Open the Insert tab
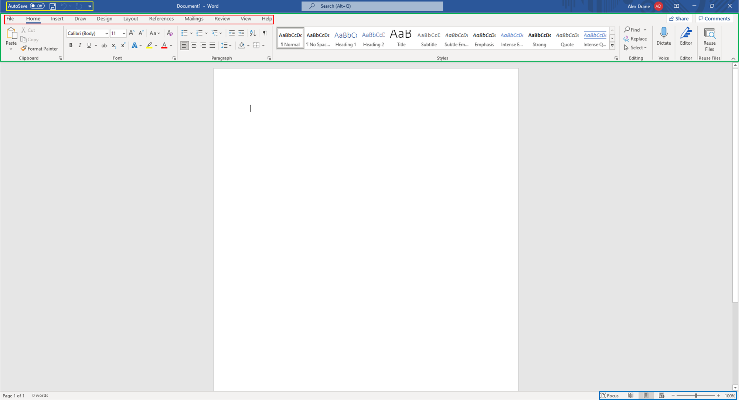This screenshot has width=739, height=400. (x=57, y=19)
